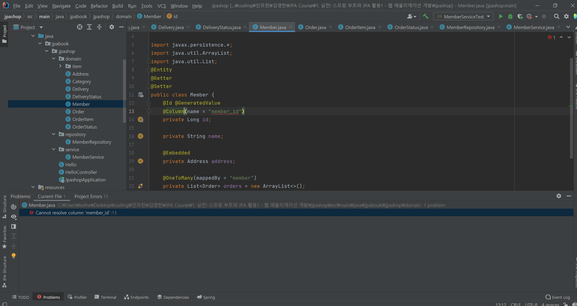The width and height of the screenshot is (577, 306).
Task: Select opened file crosshair icon in Project panel
Action: click(80, 27)
